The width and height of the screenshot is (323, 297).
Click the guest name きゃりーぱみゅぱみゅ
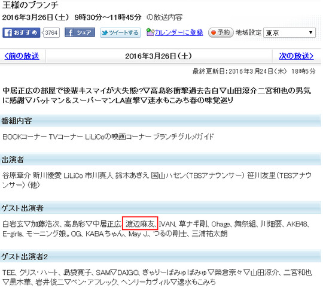tap(174, 272)
